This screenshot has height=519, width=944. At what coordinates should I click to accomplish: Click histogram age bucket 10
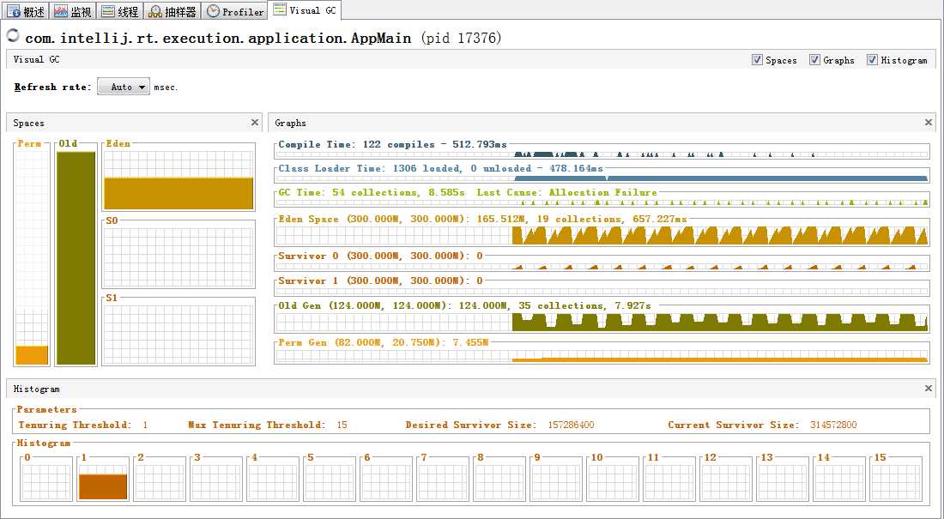click(x=614, y=479)
